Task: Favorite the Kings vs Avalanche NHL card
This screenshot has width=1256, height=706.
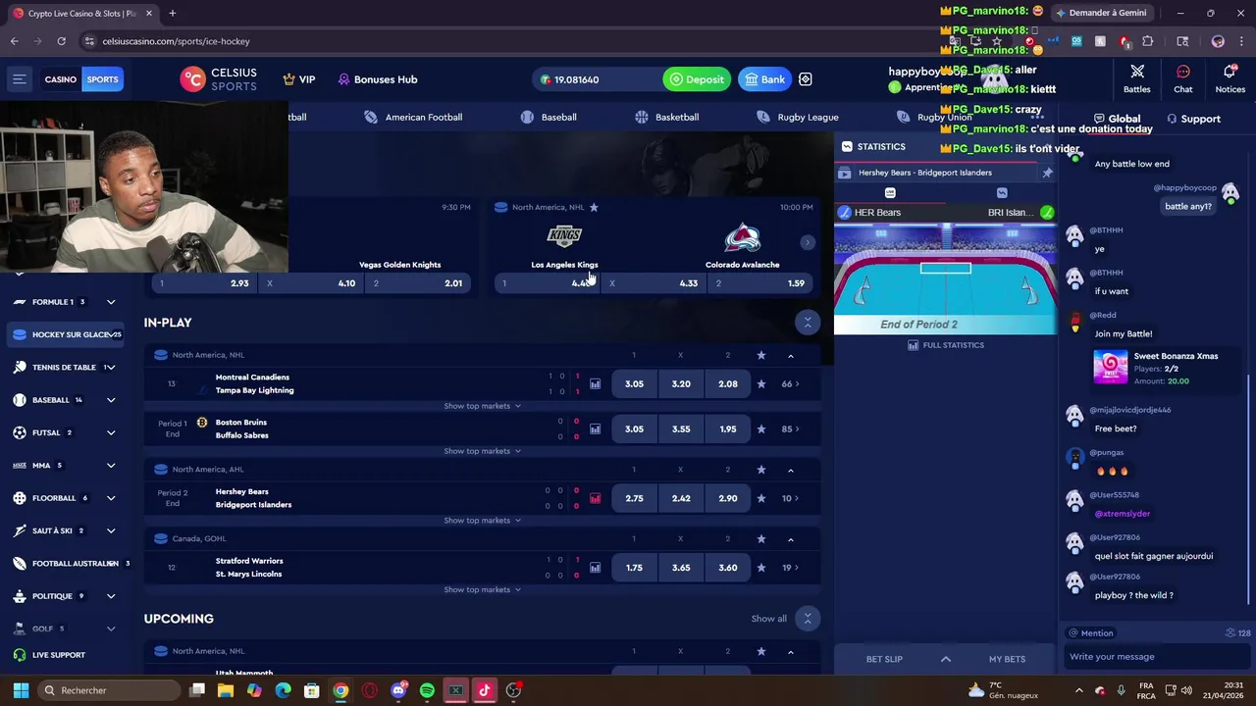Action: tap(594, 207)
